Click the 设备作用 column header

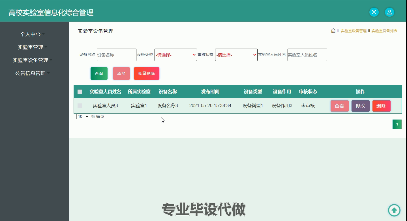point(282,92)
